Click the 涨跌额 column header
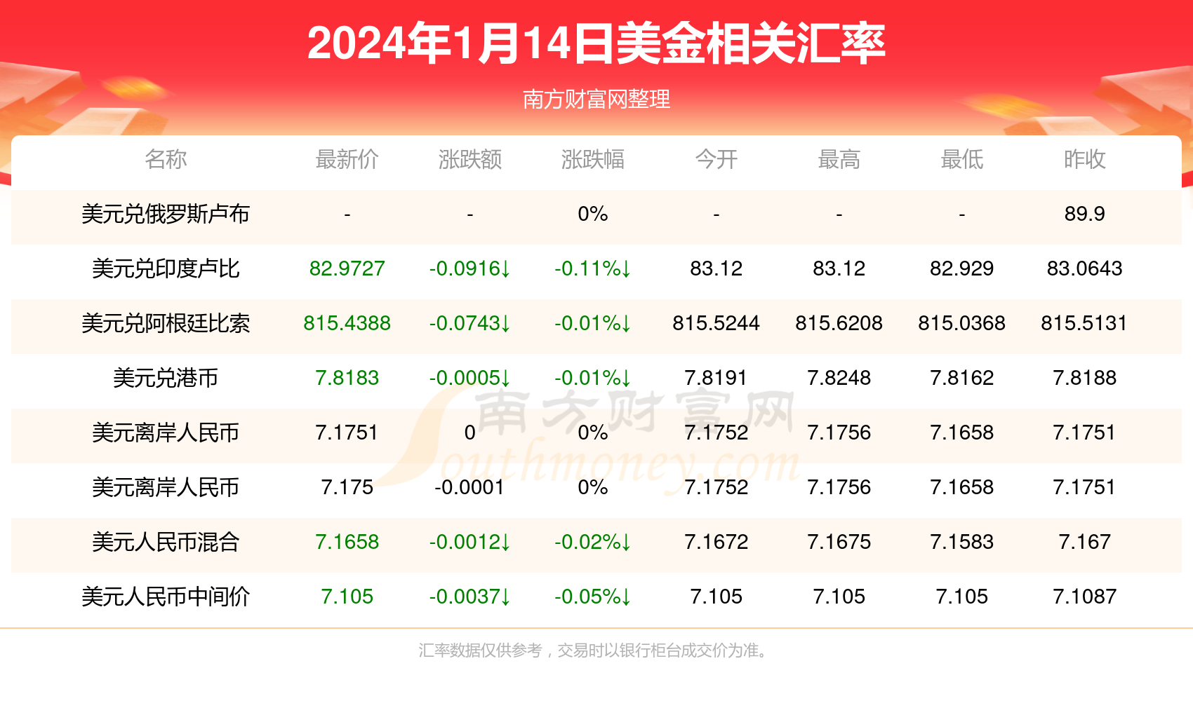The image size is (1193, 701). coord(469,159)
